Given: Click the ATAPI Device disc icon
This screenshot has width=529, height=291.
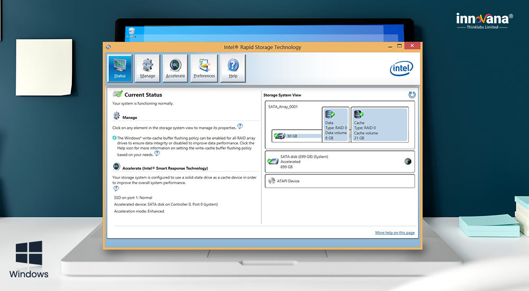Looking at the screenshot, I should coord(271,181).
